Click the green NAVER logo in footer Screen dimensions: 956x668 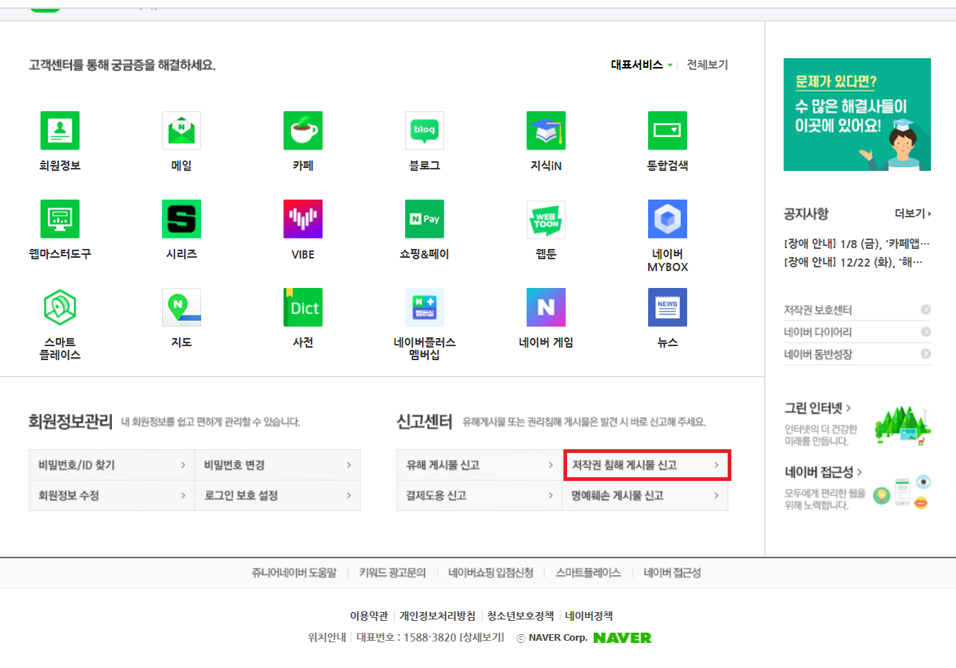point(622,638)
